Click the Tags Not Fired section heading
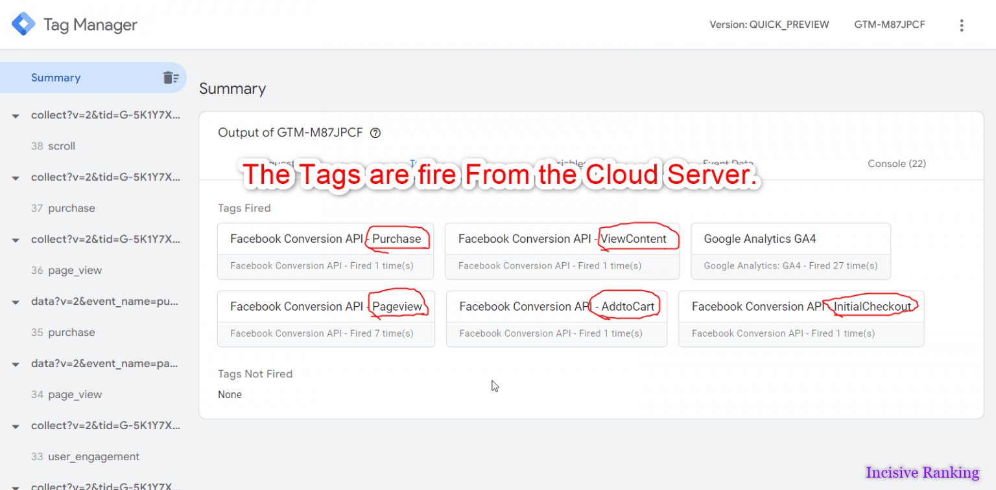This screenshot has width=996, height=490. pyautogui.click(x=255, y=374)
